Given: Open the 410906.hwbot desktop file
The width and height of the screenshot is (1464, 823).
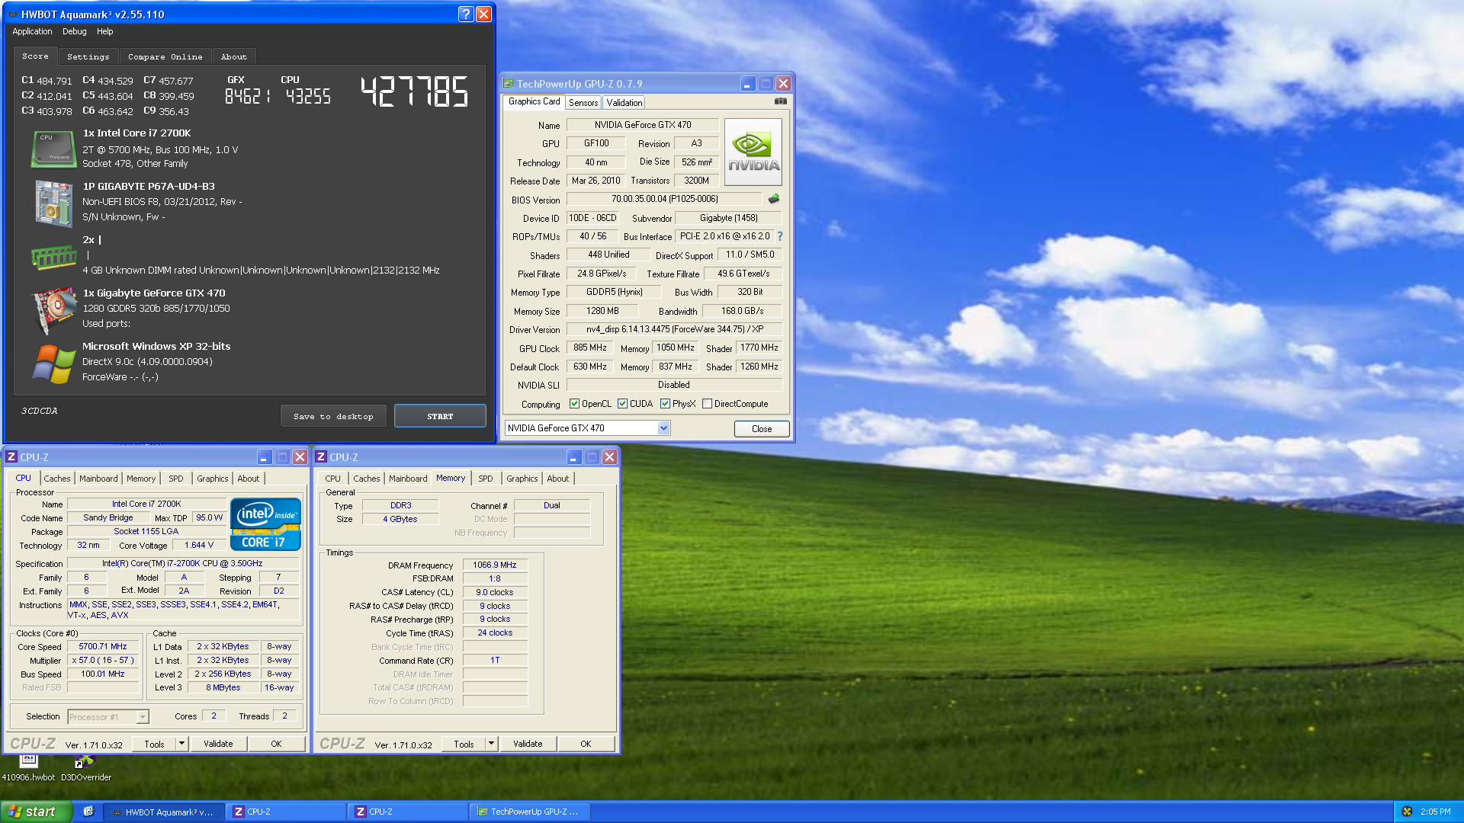Looking at the screenshot, I should tap(28, 767).
